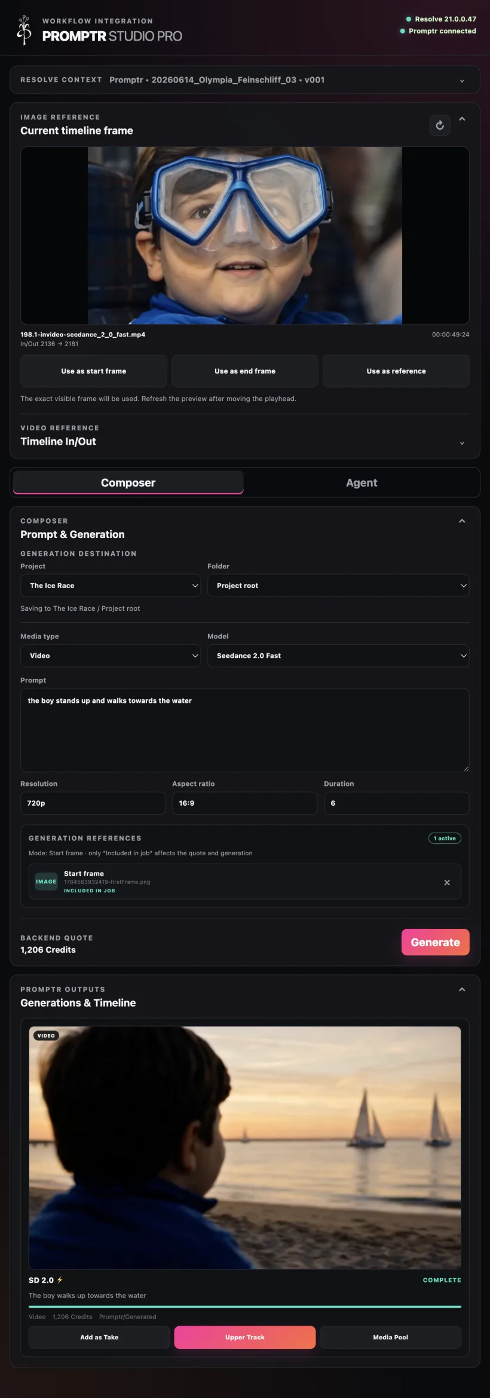This screenshot has width=490, height=1398.
Task: Click the file name 198.1-invideo-seedance_2_0_fast.mp4
Action: pyautogui.click(x=83, y=335)
